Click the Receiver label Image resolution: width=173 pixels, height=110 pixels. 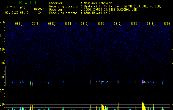(56, 10)
